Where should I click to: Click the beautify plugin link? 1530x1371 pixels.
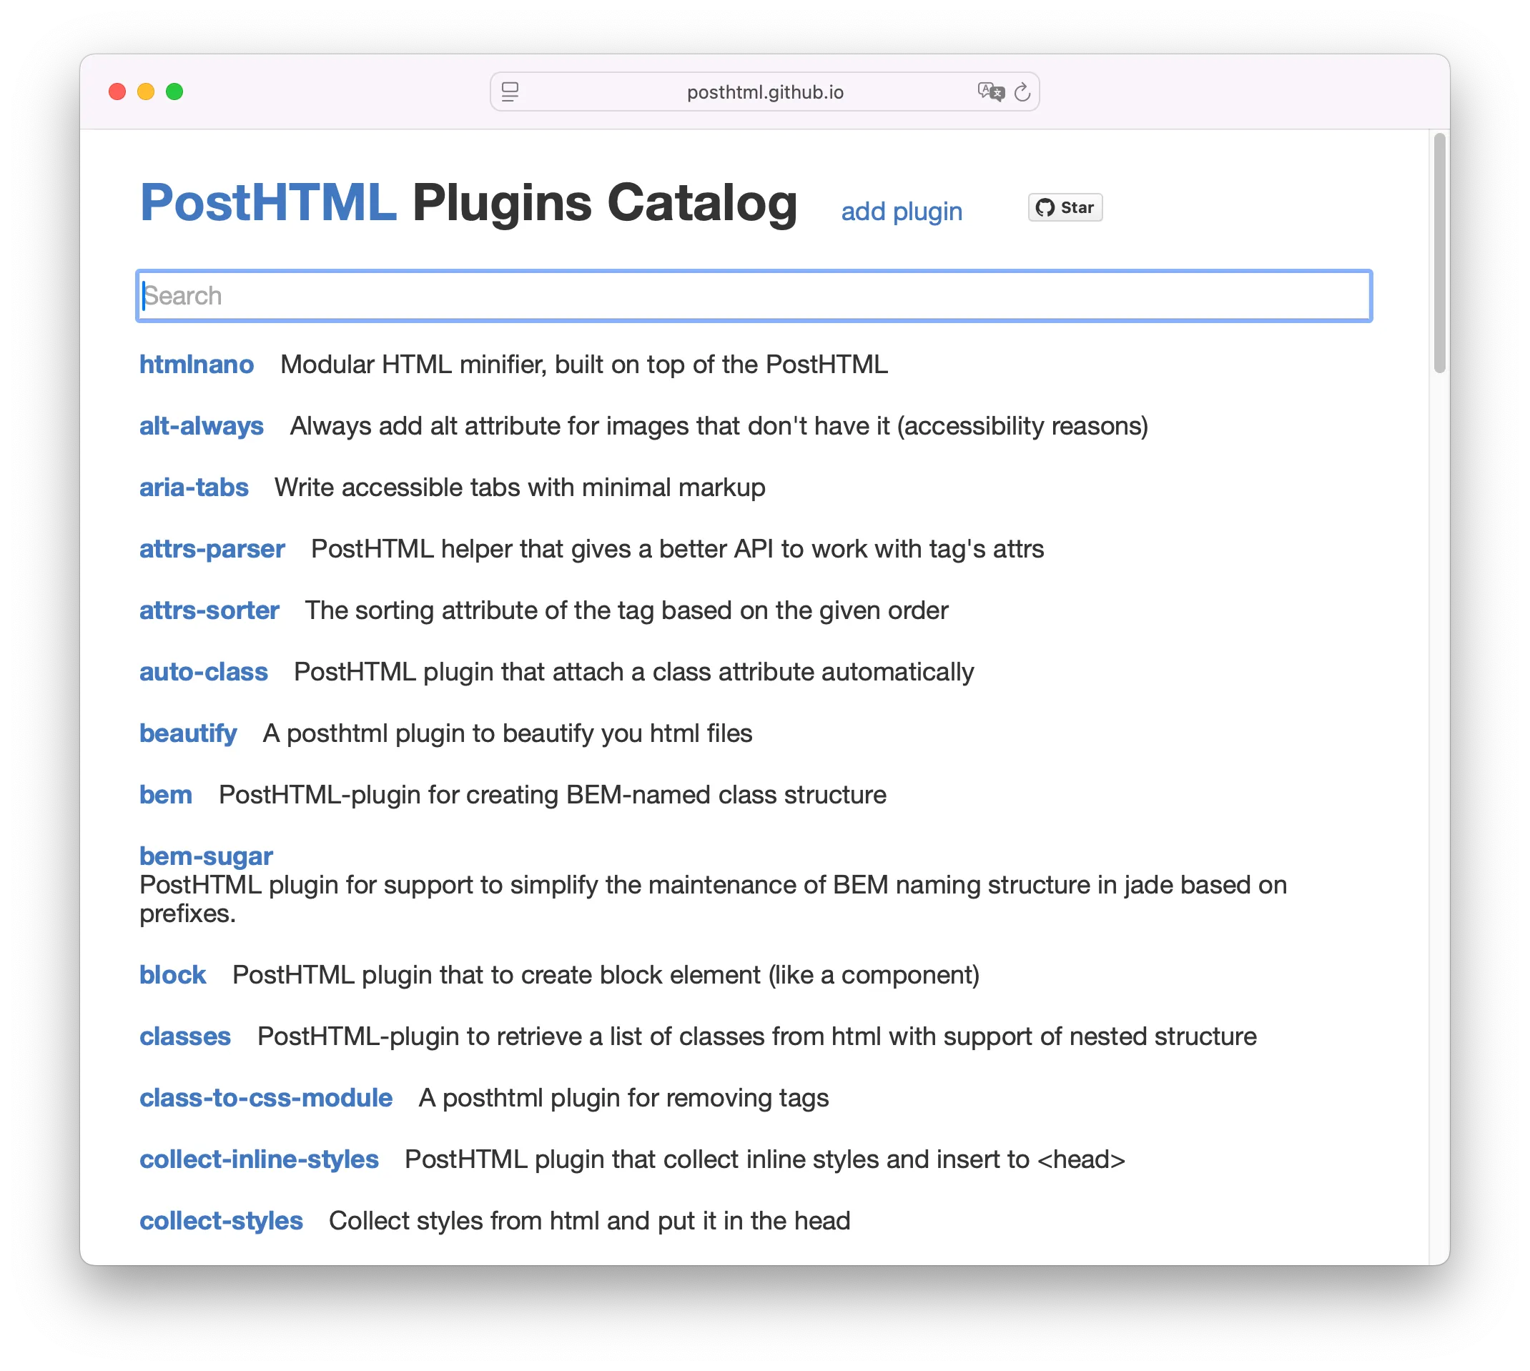[x=187, y=733]
